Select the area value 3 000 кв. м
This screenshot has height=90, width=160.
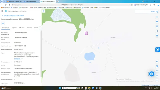pyautogui.click(x=18, y=62)
